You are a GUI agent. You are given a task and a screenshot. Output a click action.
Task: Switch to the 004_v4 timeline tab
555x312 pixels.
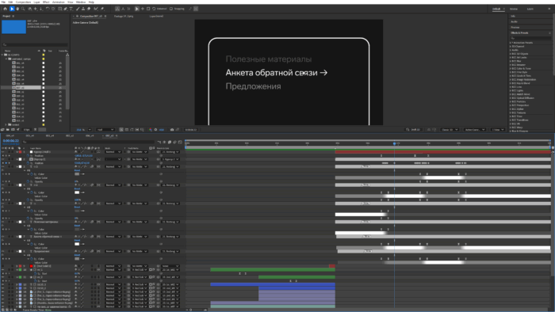[x=10, y=135]
